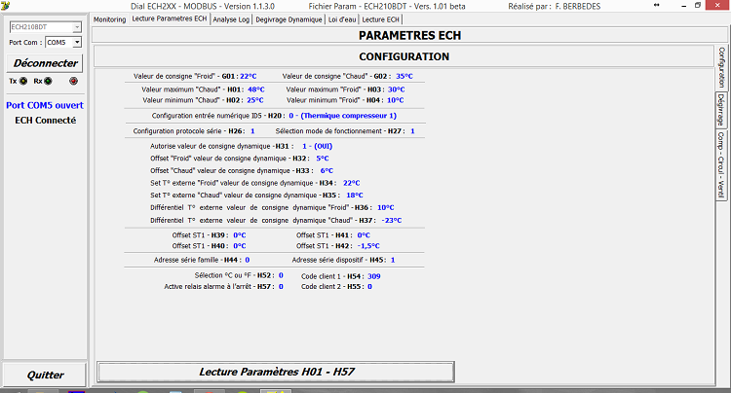This screenshot has height=393, width=731.
Task: Open the Port Com COM5 dropdown
Action: [77, 43]
